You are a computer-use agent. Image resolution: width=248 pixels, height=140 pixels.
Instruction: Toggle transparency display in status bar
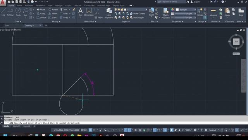tap(140, 130)
